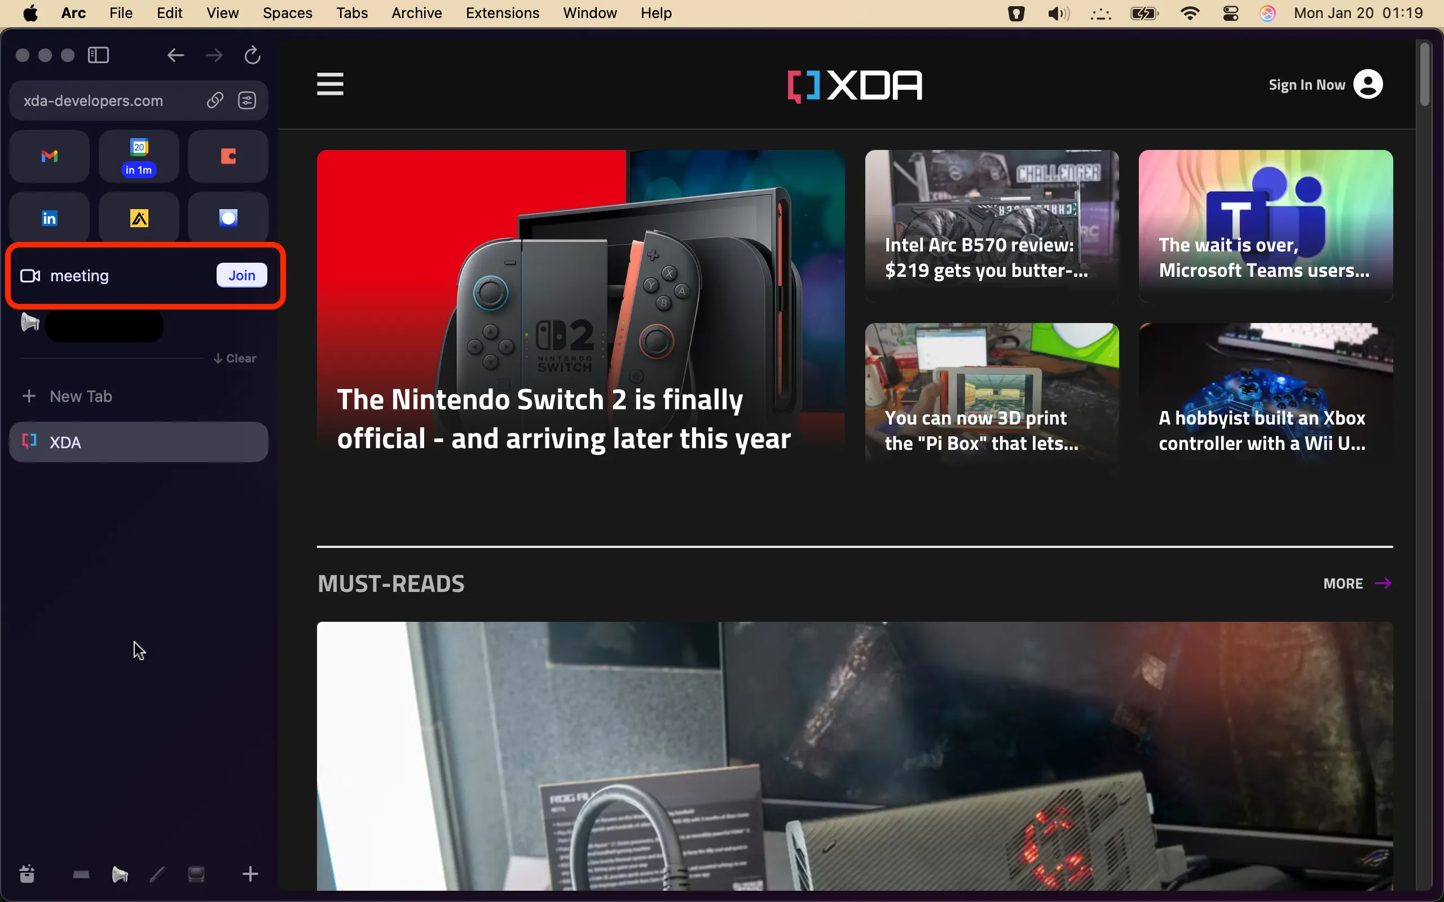Viewport: 1444px width, 902px height.
Task: Select the XDA tab in sidebar
Action: point(138,442)
